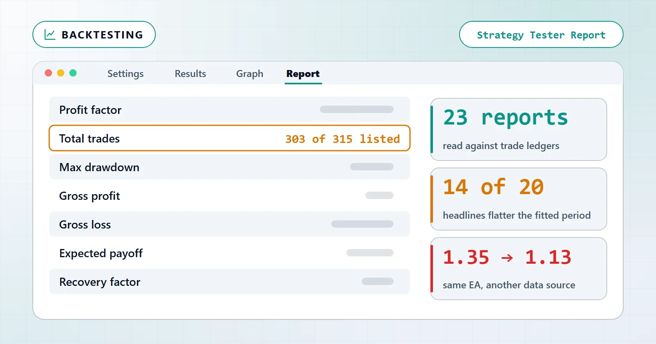Image resolution: width=656 pixels, height=344 pixels.
Task: Open the "1.35 → 1.13" stat card
Action: 519,269
